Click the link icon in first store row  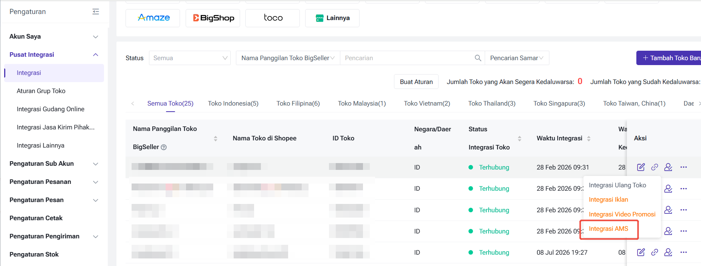click(654, 167)
